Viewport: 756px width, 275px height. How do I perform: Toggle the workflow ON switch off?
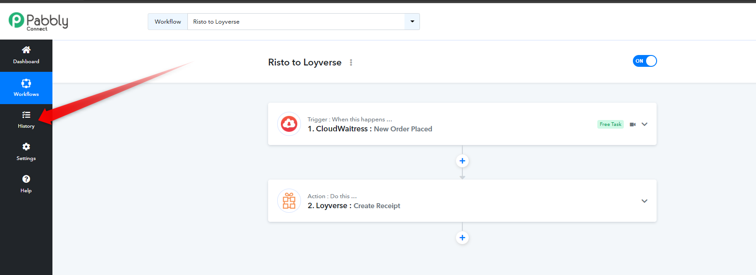click(x=645, y=61)
